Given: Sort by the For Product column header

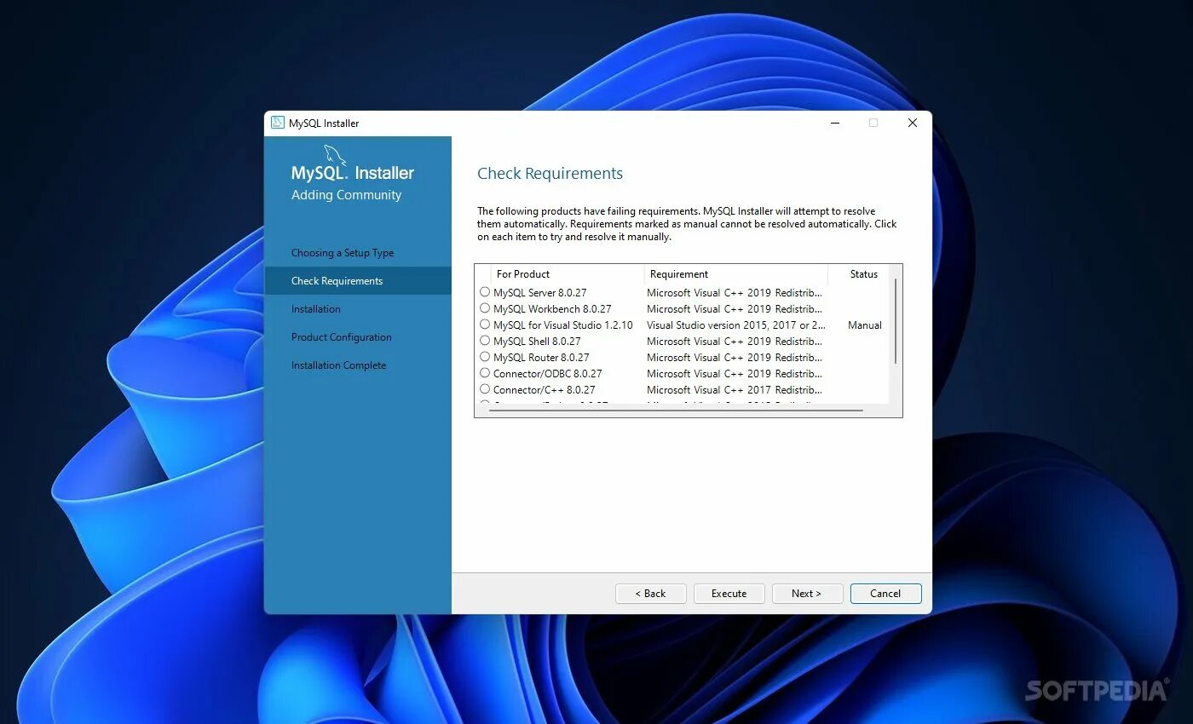Looking at the screenshot, I should (x=568, y=274).
